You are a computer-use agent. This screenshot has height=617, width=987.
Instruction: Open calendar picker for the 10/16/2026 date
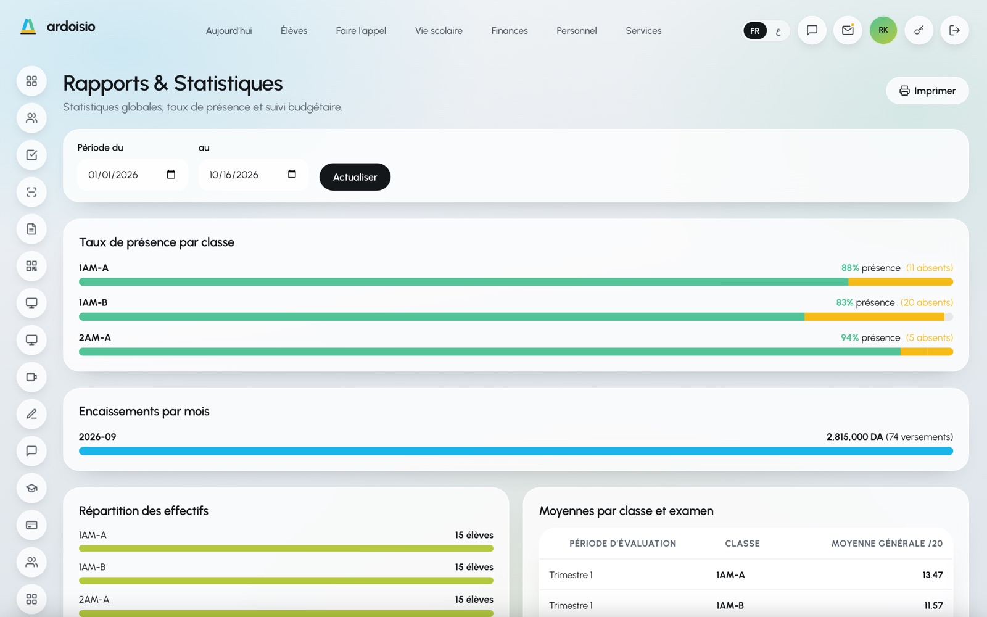292,175
